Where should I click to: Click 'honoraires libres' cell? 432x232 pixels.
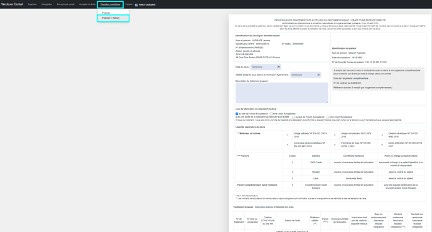[x=354, y=178]
